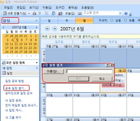Collapse the navigation pane with « chevron
140x121 pixels.
pos(36,20)
